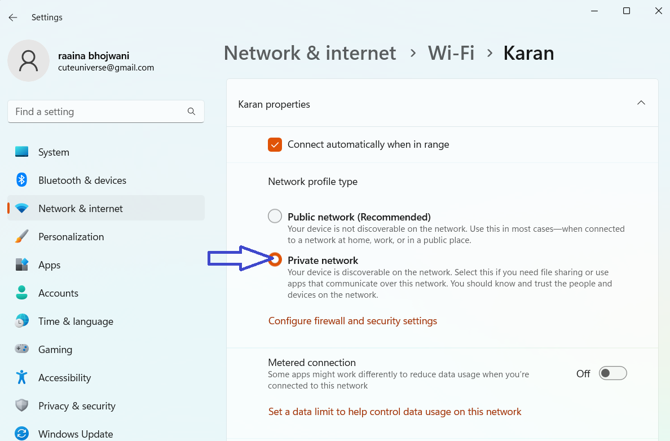Select the Time & language globe icon

21,321
